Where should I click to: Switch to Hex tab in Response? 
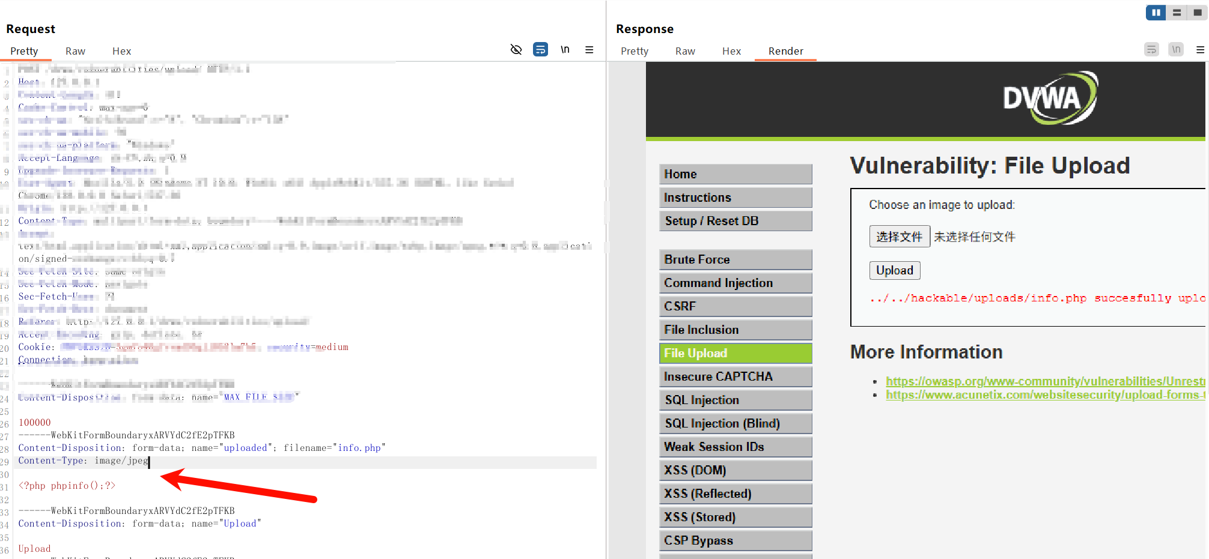[x=731, y=51]
